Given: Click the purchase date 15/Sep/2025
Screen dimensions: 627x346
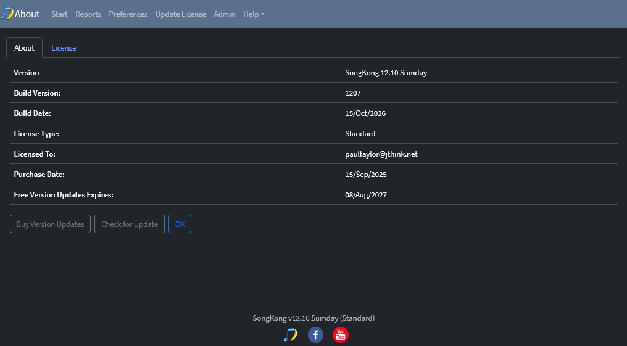Looking at the screenshot, I should pos(365,175).
